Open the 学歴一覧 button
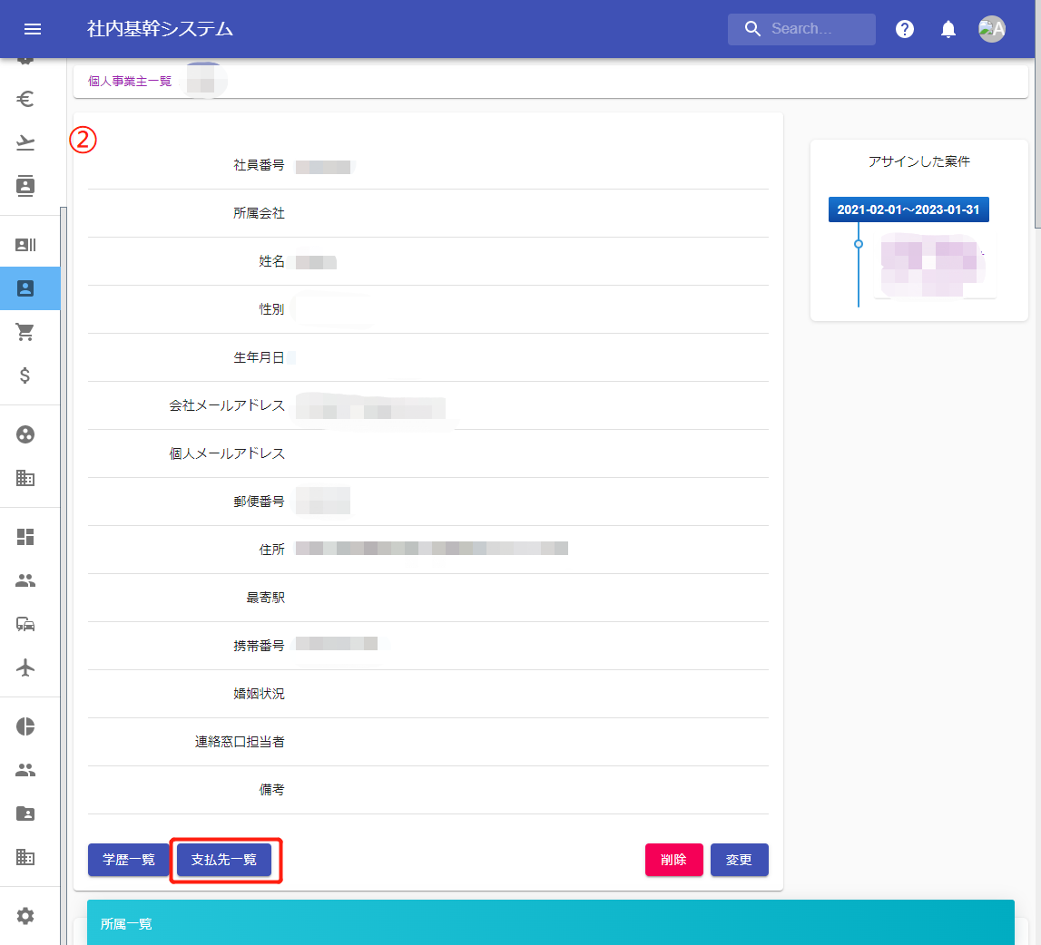This screenshot has width=1041, height=945. (129, 860)
